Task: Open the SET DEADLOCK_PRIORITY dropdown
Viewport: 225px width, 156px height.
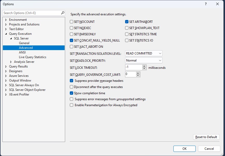Action: pos(160,60)
